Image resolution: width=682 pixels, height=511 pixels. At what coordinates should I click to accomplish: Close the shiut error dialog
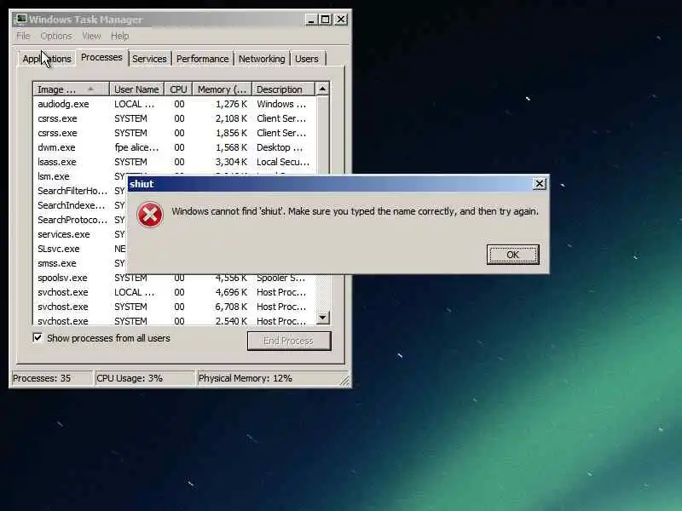coord(540,184)
